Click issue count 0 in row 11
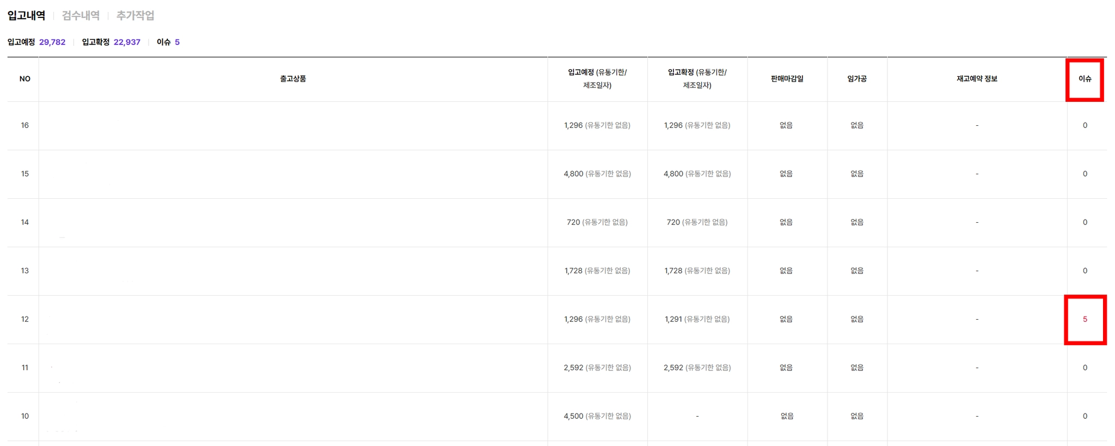The image size is (1115, 446). point(1085,368)
